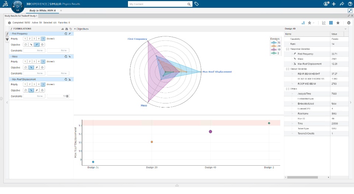Image resolution: width=354 pixels, height=194 pixels.
Task: Open the user profile icon
Action: point(326,4)
